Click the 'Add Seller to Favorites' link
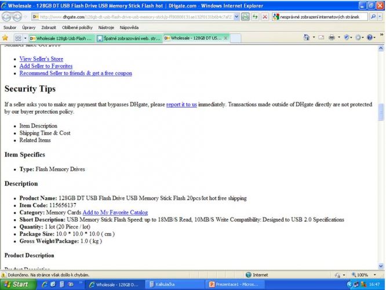The width and height of the screenshot is (386, 290). (x=46, y=66)
